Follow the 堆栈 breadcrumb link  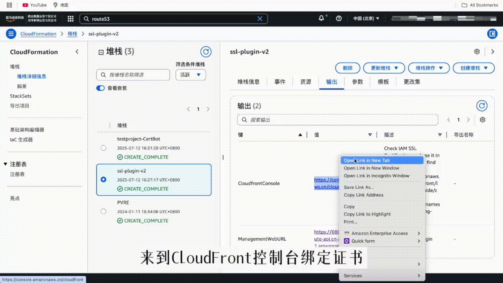pos(72,34)
